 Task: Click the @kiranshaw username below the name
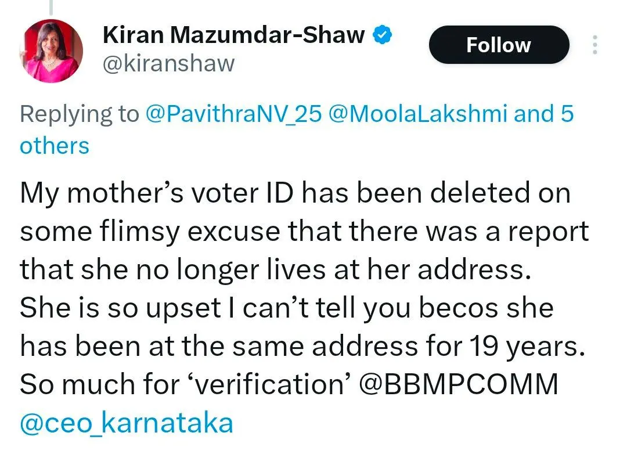[x=168, y=64]
